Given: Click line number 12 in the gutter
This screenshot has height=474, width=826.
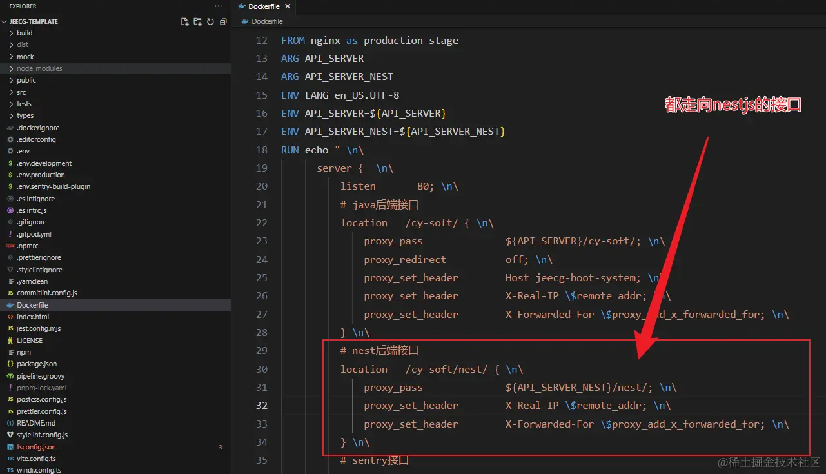Looking at the screenshot, I should 261,40.
